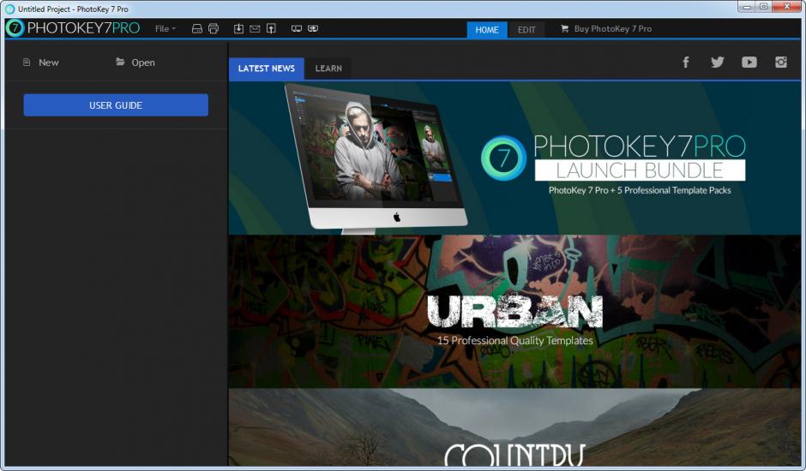Click the PhotoKey 7 Pro logo
Screen dimensions: 806x471
pos(73,27)
